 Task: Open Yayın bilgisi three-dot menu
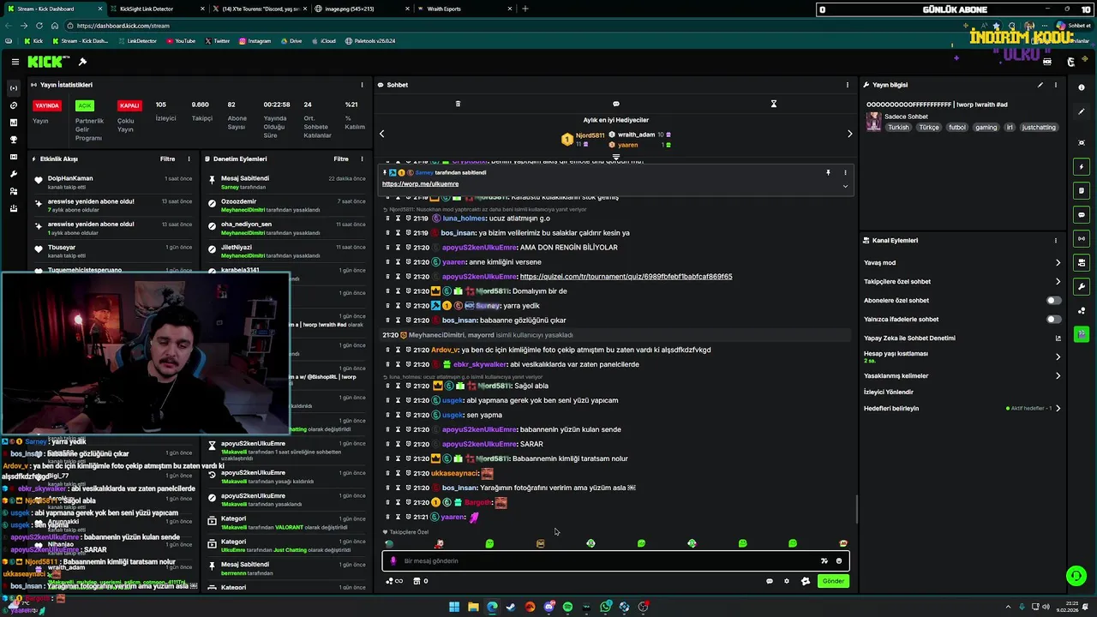[1056, 85]
